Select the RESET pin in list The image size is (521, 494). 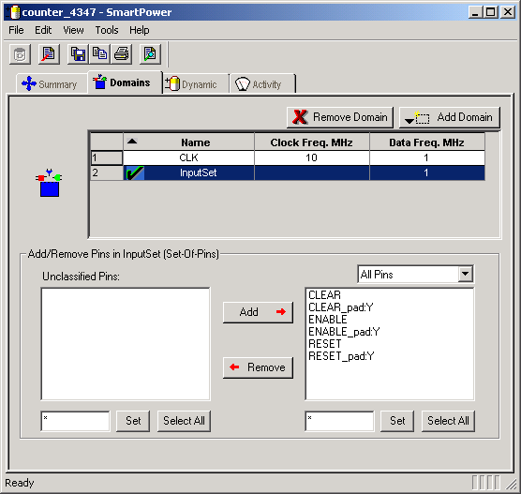tap(325, 344)
